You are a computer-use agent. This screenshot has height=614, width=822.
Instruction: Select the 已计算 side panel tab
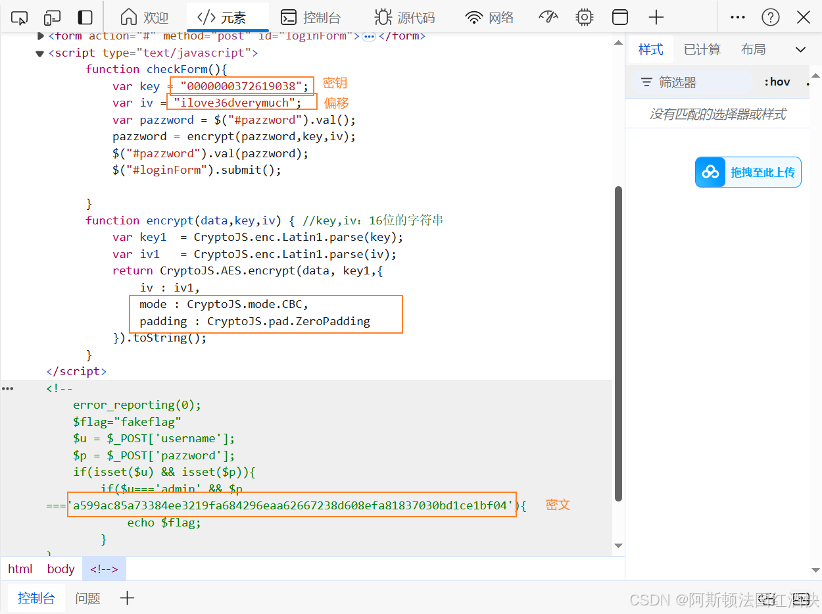[702, 49]
